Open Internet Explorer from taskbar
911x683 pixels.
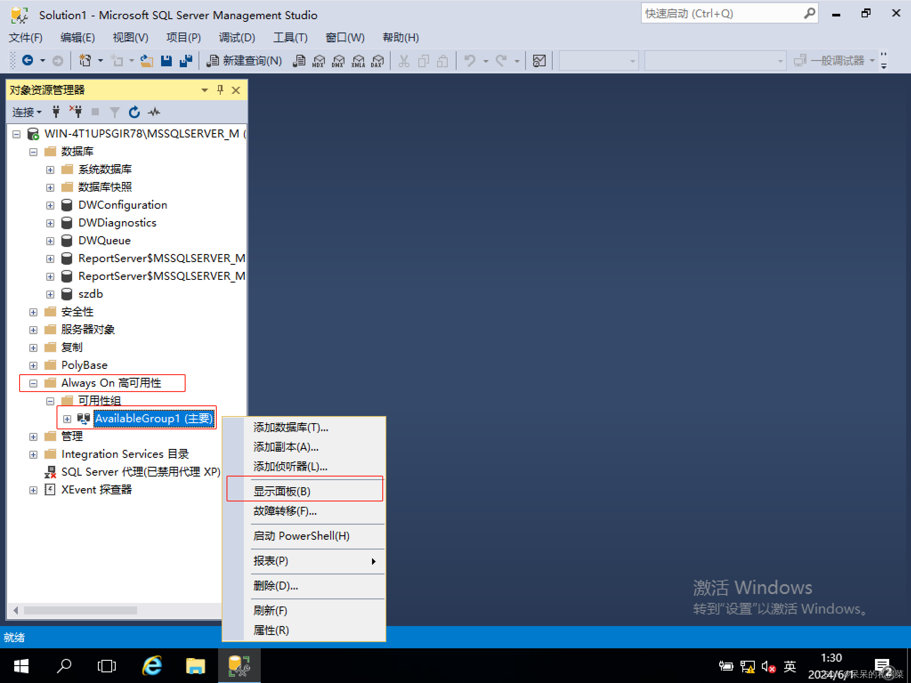[x=152, y=666]
